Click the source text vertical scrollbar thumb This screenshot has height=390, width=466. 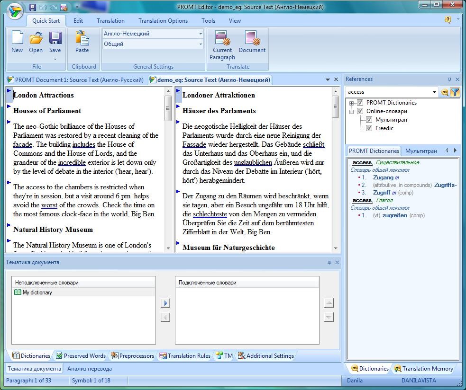[168, 108]
